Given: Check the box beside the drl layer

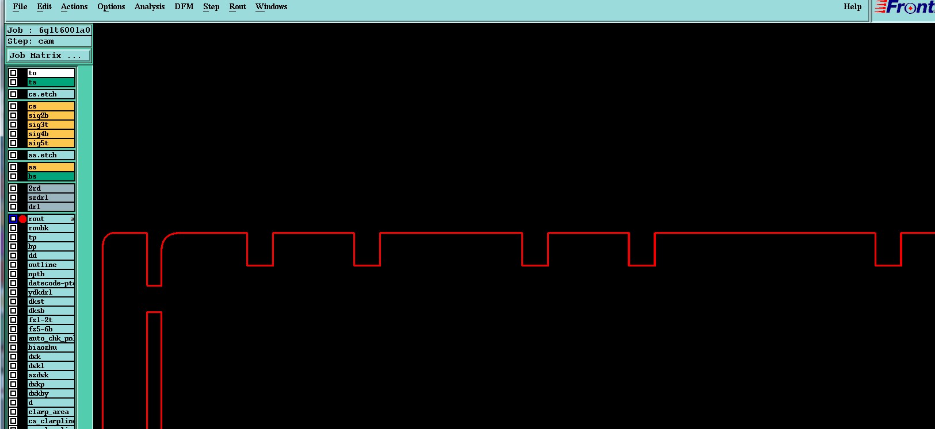Looking at the screenshot, I should [13, 207].
